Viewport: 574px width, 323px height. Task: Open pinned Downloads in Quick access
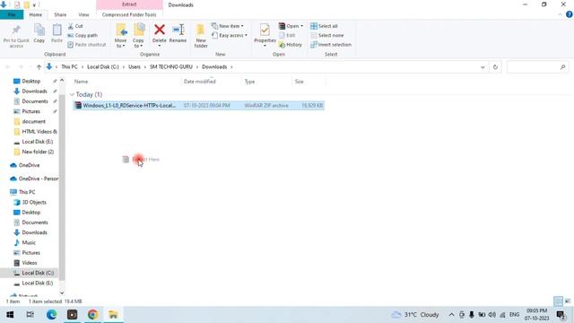[x=34, y=92]
